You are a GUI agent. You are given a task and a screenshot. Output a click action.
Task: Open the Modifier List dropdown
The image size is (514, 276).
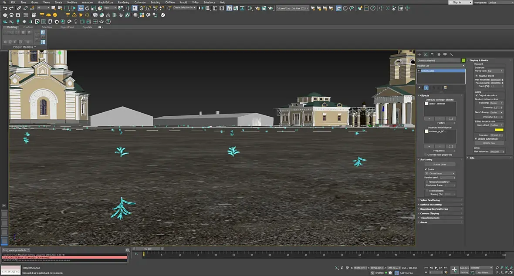point(441,66)
